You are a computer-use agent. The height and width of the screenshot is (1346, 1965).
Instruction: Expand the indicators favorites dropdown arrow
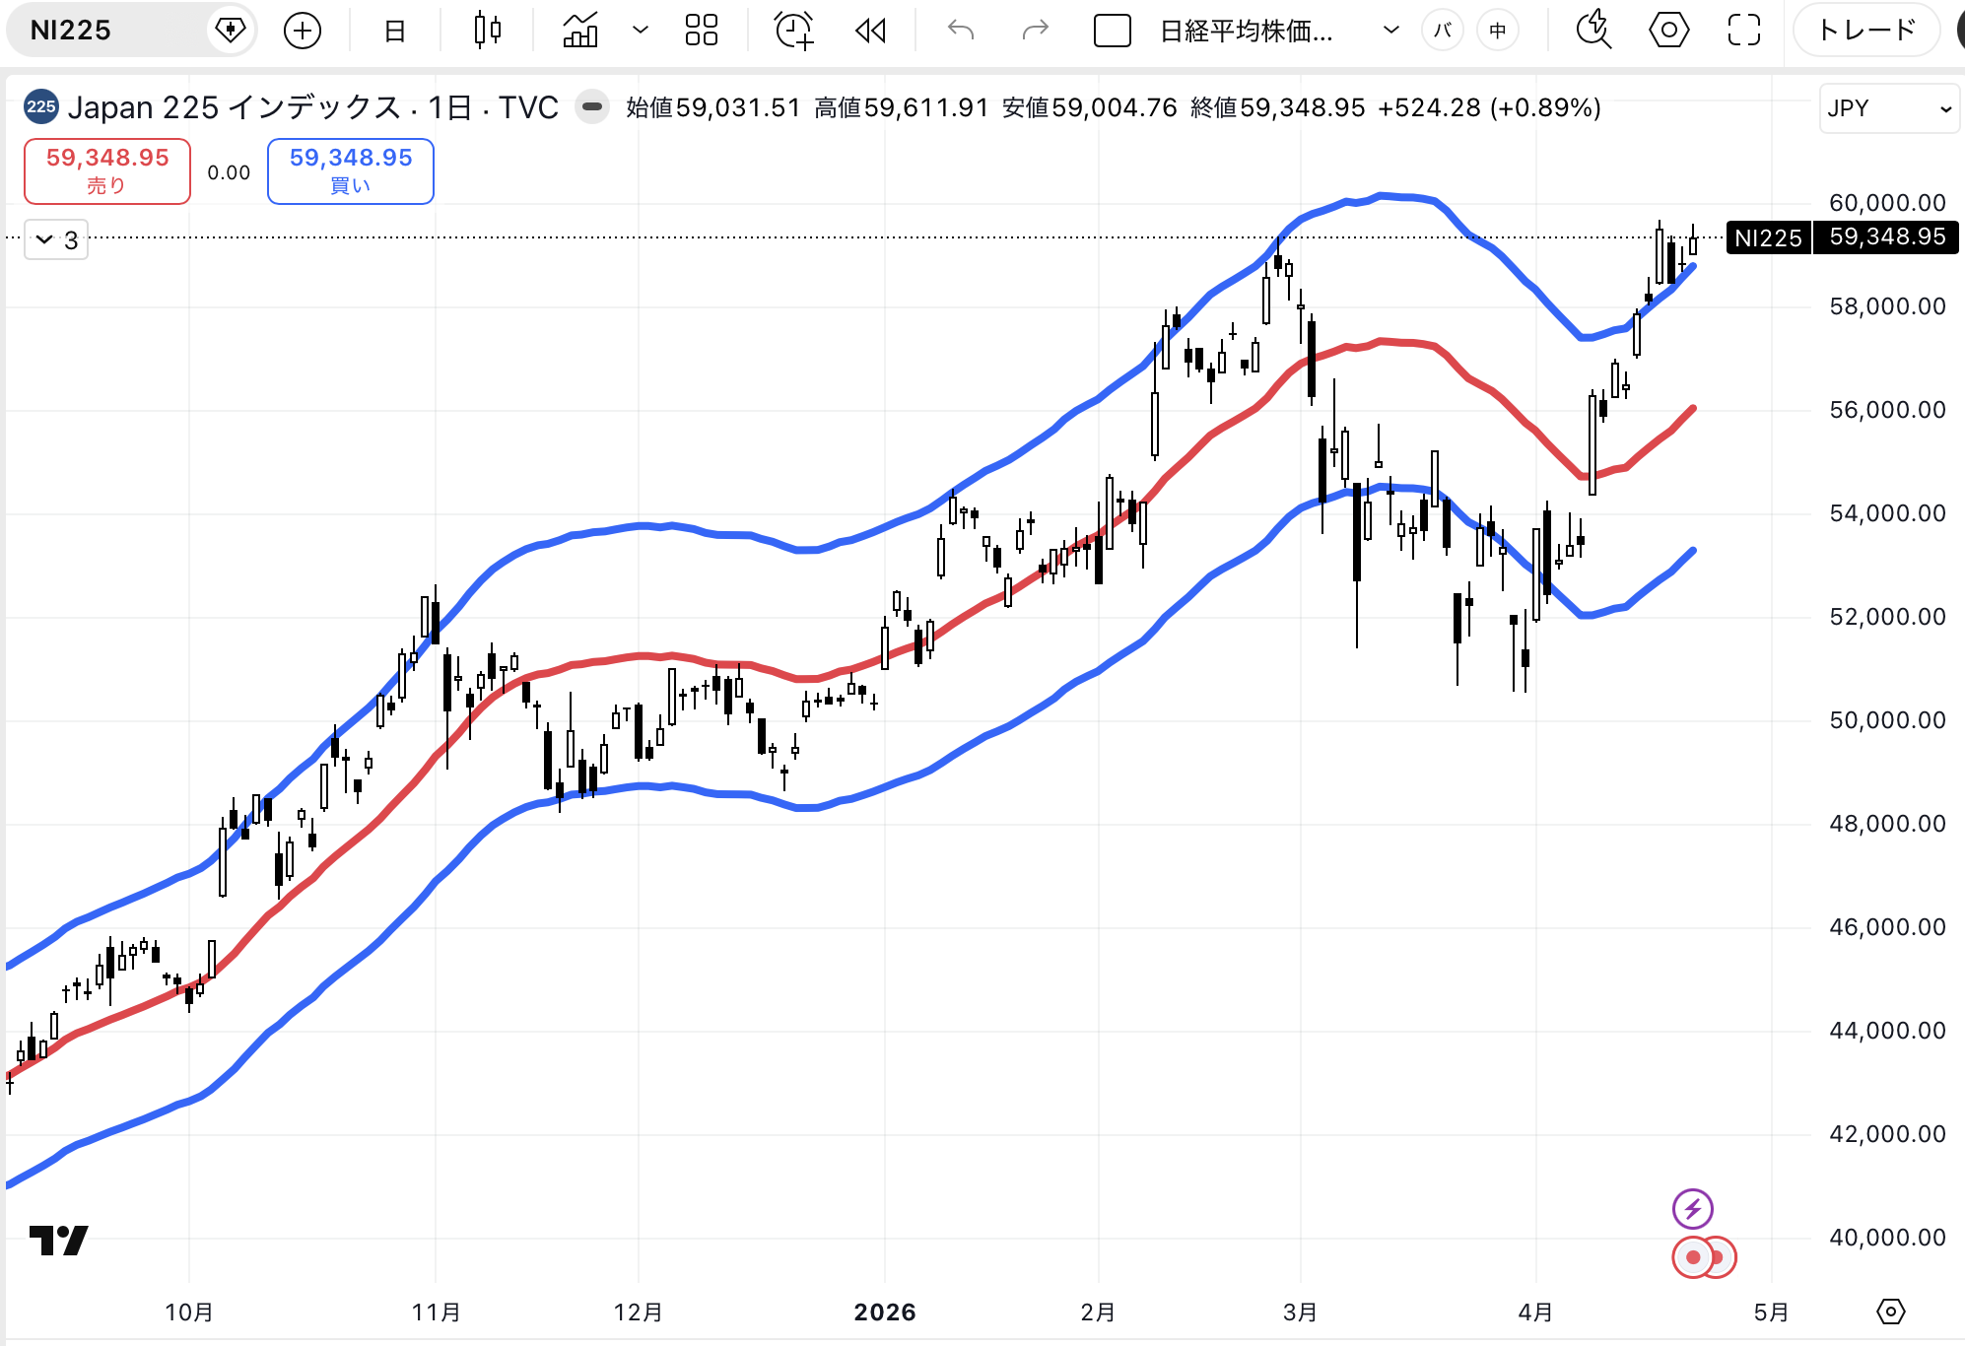tap(641, 31)
